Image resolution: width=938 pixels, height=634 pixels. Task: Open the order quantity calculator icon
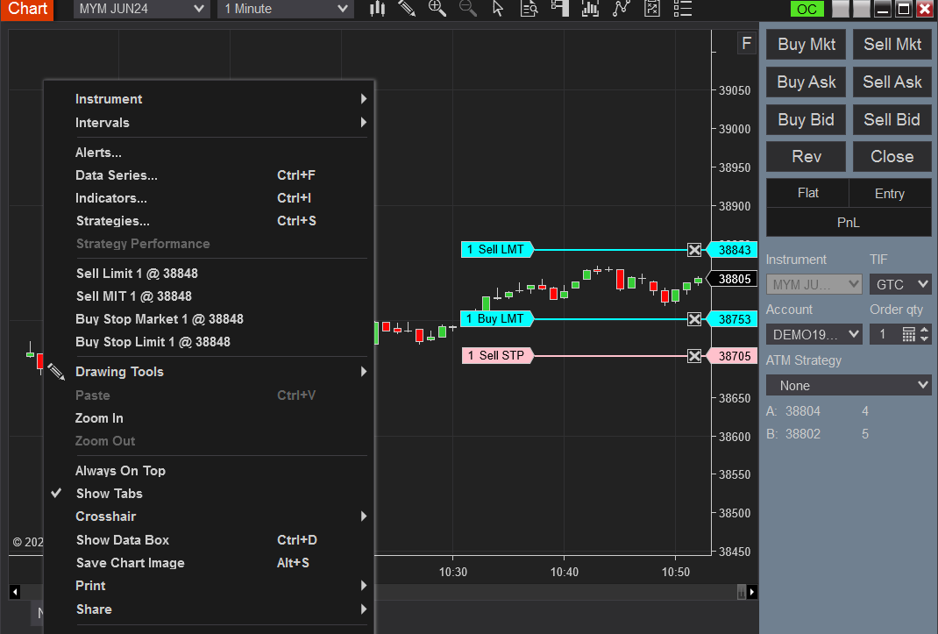(909, 334)
